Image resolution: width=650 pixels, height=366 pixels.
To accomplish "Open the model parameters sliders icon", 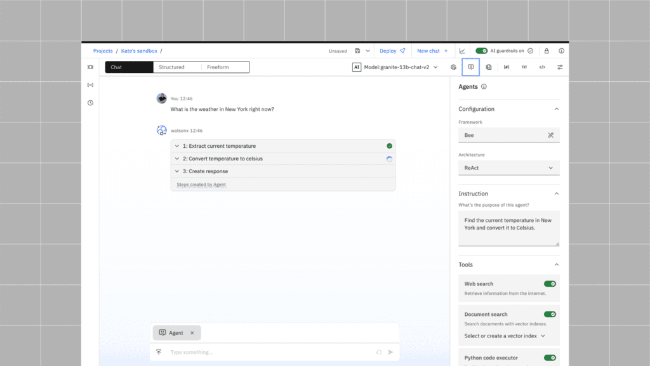I will tap(560, 67).
